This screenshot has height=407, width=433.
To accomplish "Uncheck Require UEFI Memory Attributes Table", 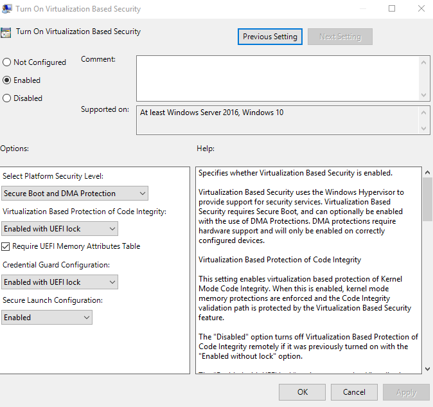I will (6, 246).
